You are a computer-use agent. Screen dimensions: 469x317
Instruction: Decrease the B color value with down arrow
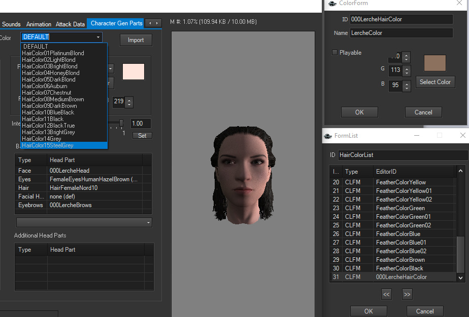[x=406, y=88]
